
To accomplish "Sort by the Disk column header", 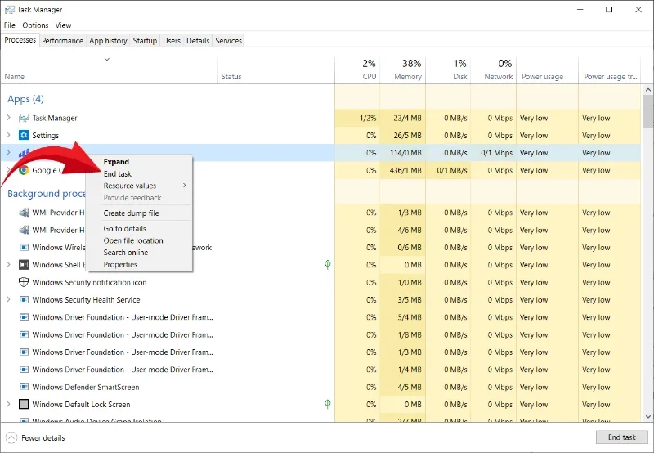I will [x=448, y=70].
